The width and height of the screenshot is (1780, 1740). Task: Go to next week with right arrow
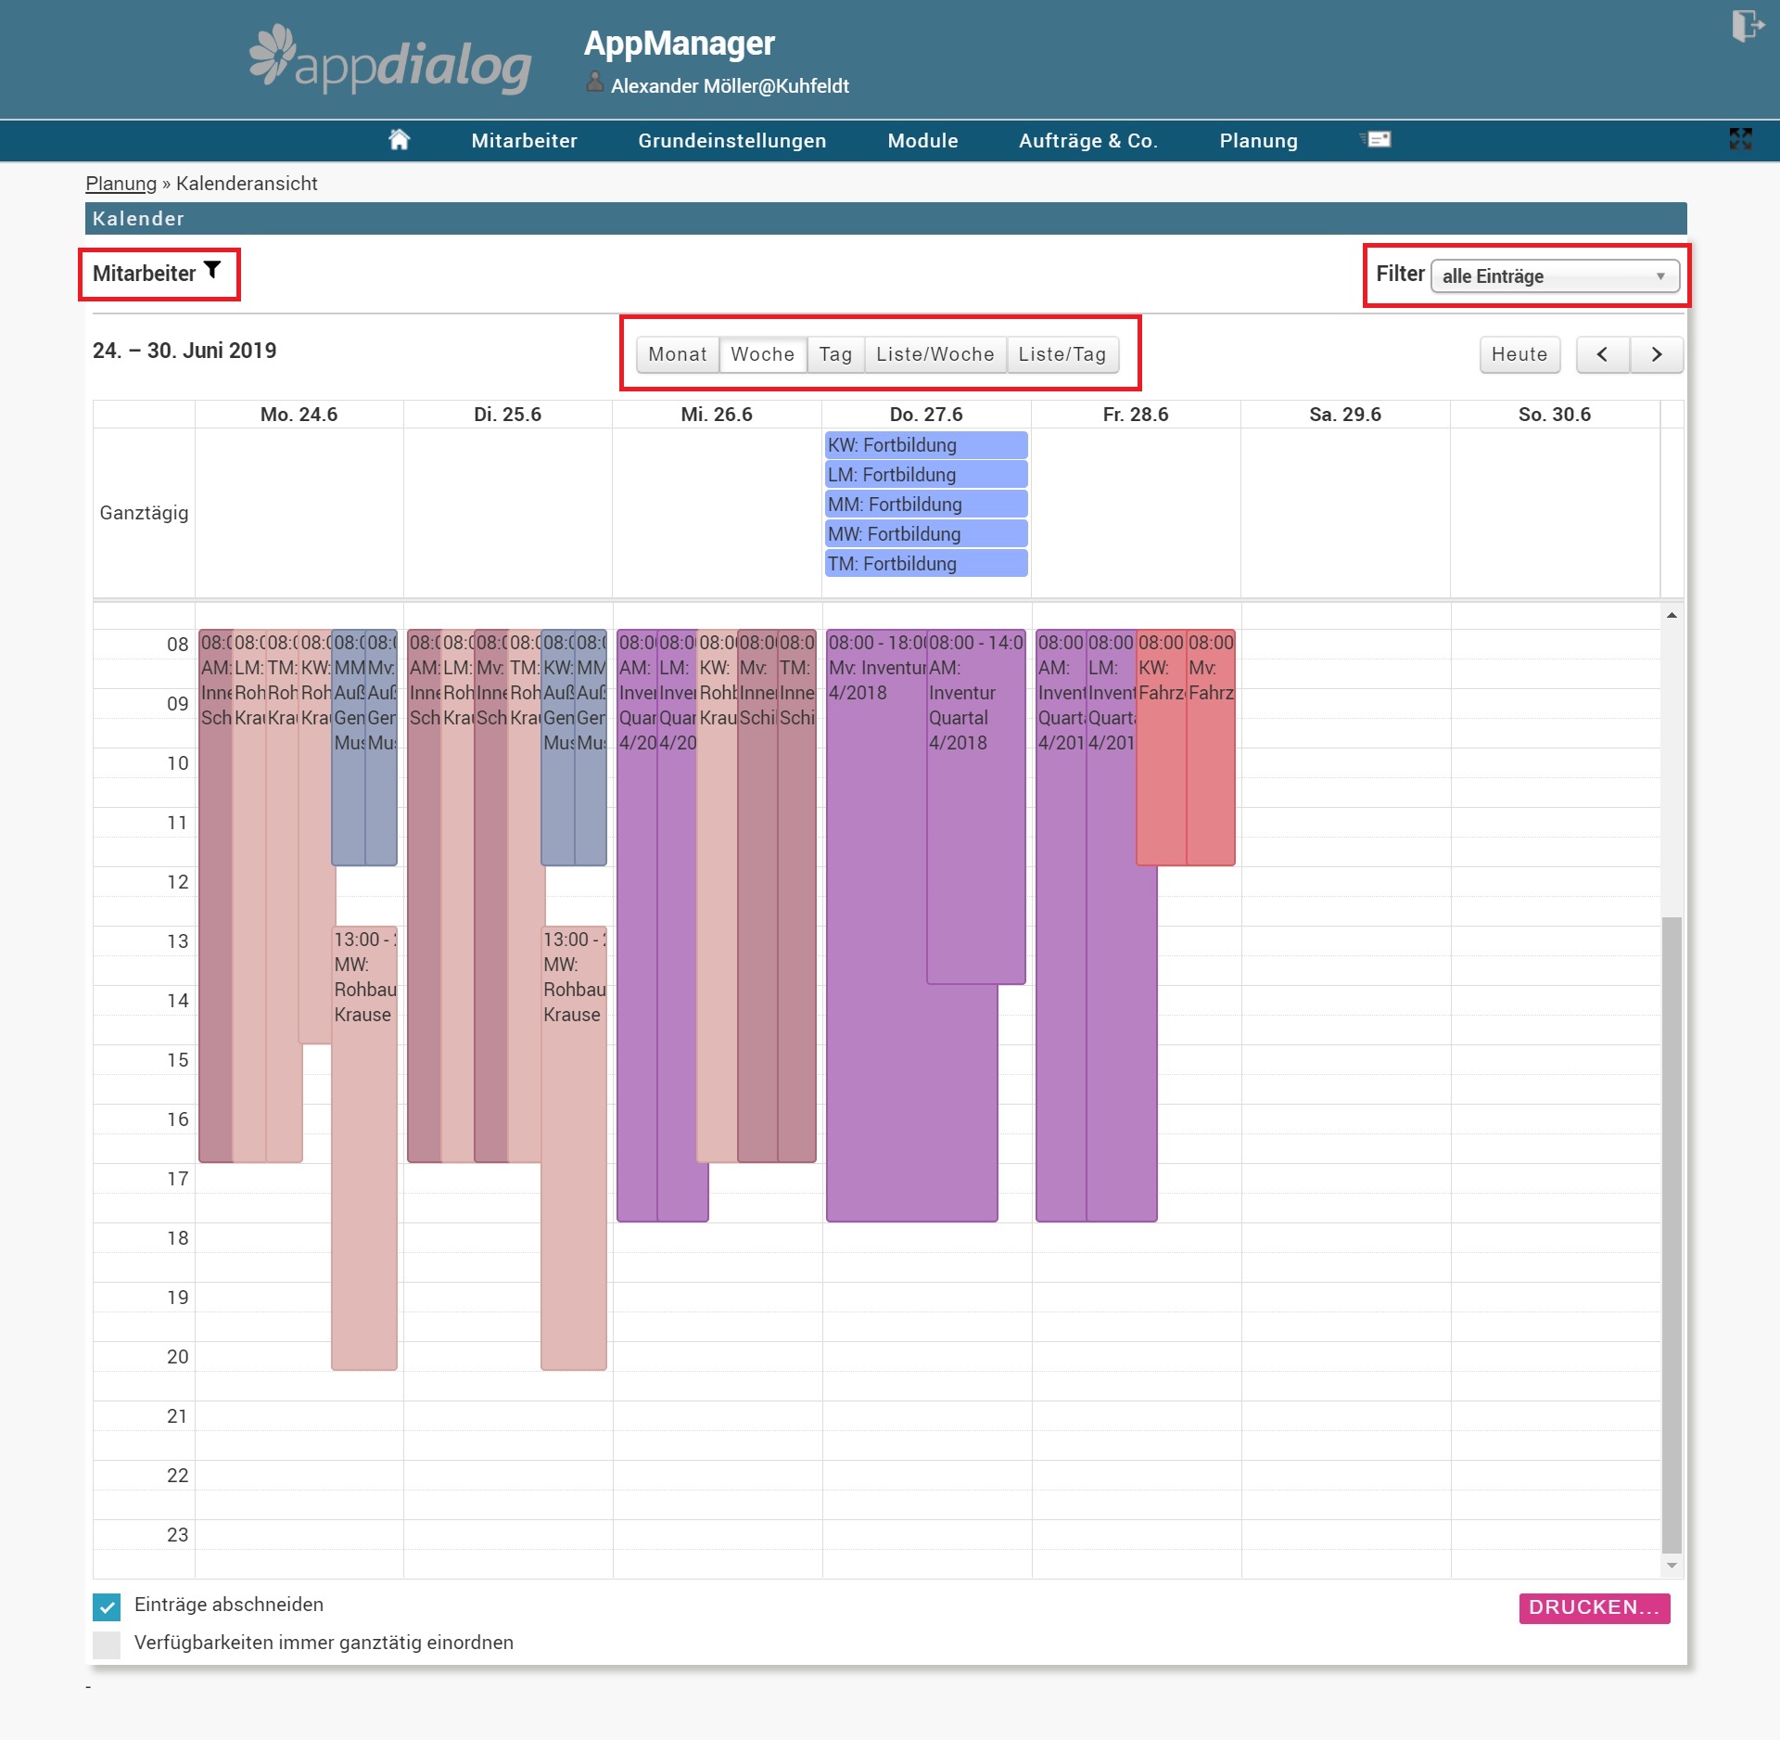[1657, 354]
